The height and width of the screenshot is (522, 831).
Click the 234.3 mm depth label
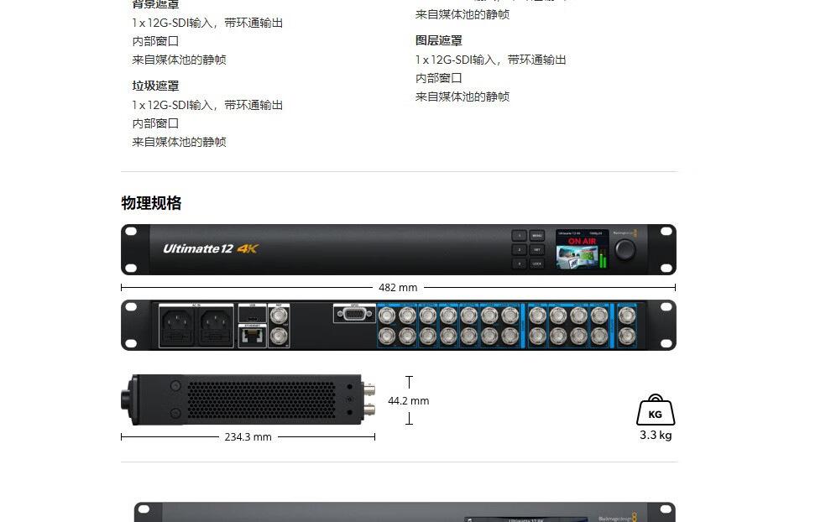click(x=248, y=436)
